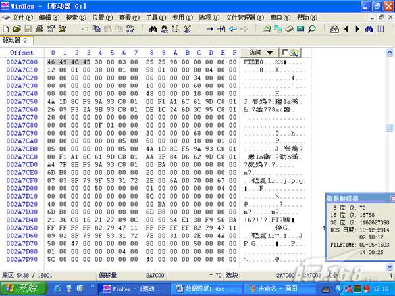
Task: Click the Back left-arrow navigation icon
Action: click(233, 29)
